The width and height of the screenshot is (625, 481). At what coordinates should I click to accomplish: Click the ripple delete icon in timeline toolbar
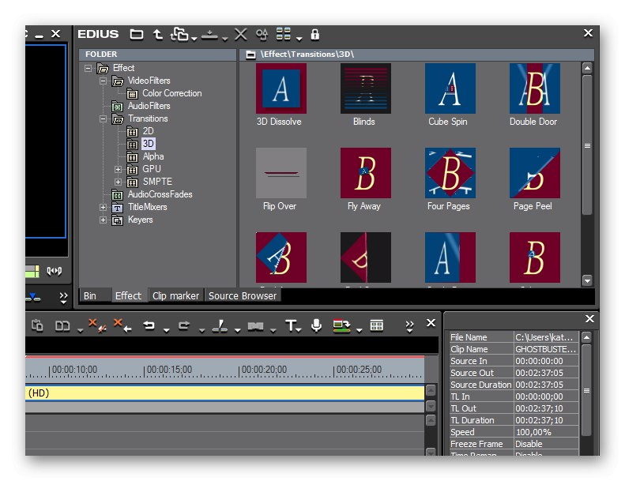pos(122,325)
